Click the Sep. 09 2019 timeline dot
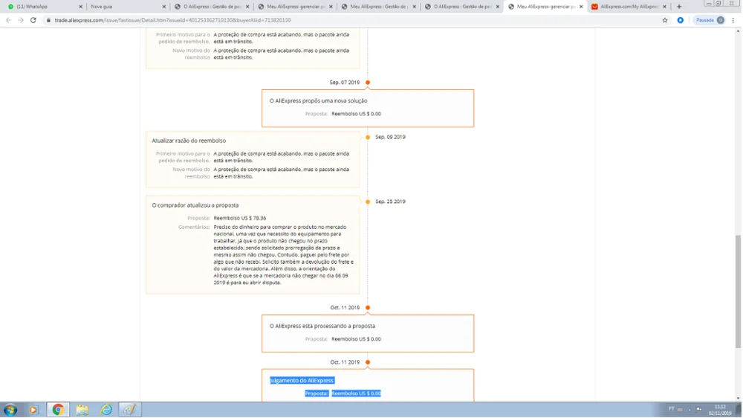Image resolution: width=743 pixels, height=418 pixels. click(x=368, y=137)
